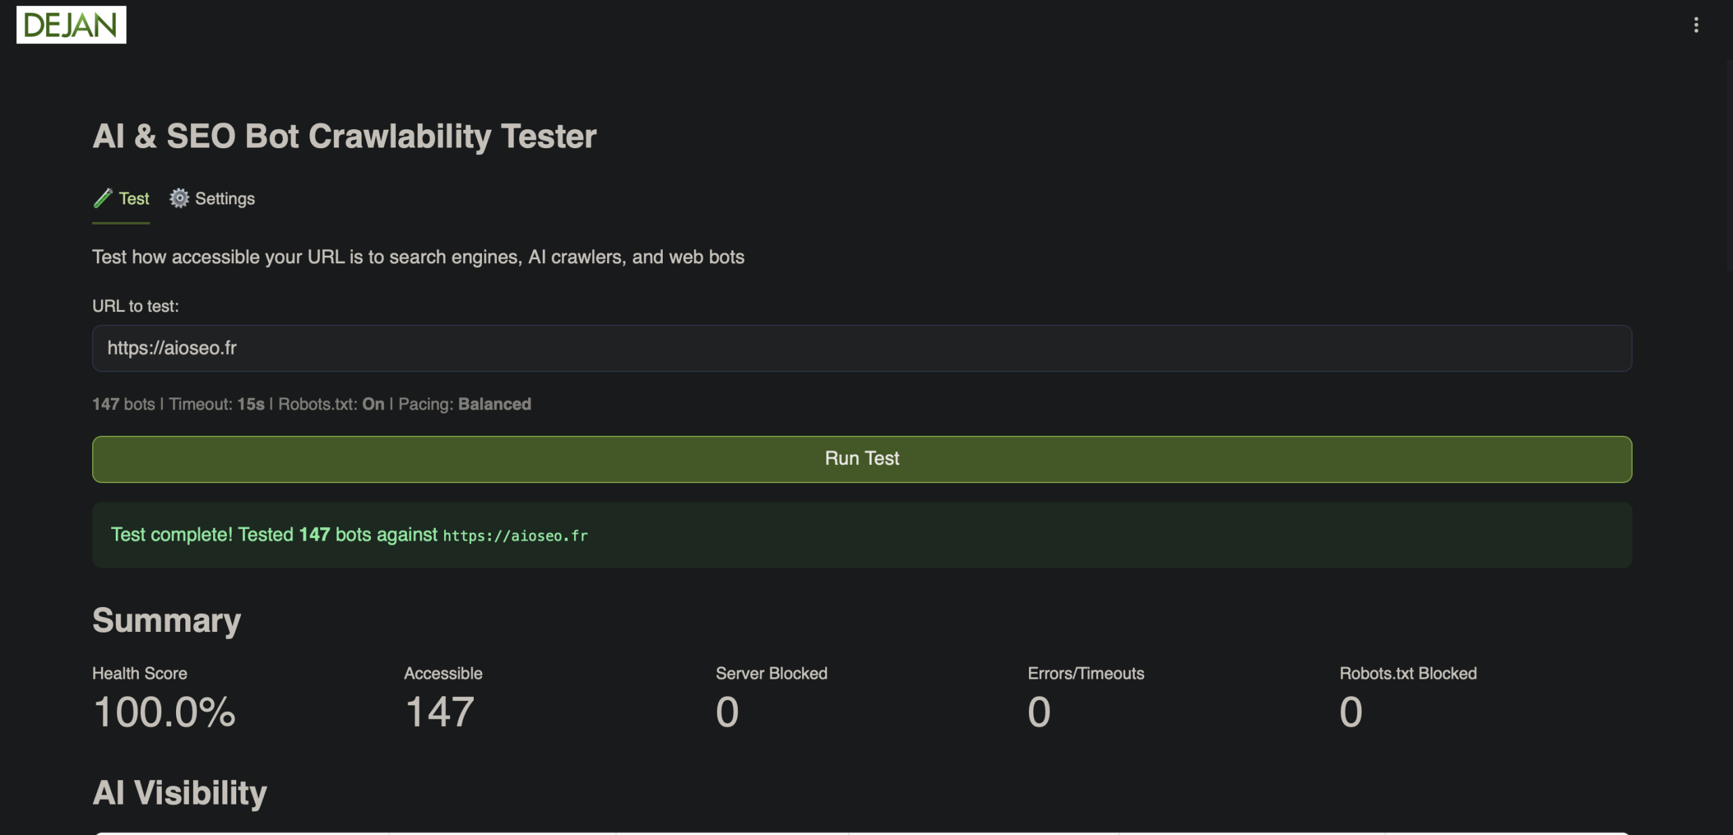Click the Errors/Timeouts value
The height and width of the screenshot is (835, 1733).
1038,712
